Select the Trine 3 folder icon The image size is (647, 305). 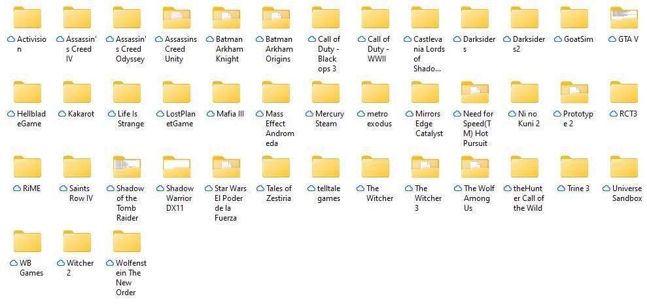(574, 167)
